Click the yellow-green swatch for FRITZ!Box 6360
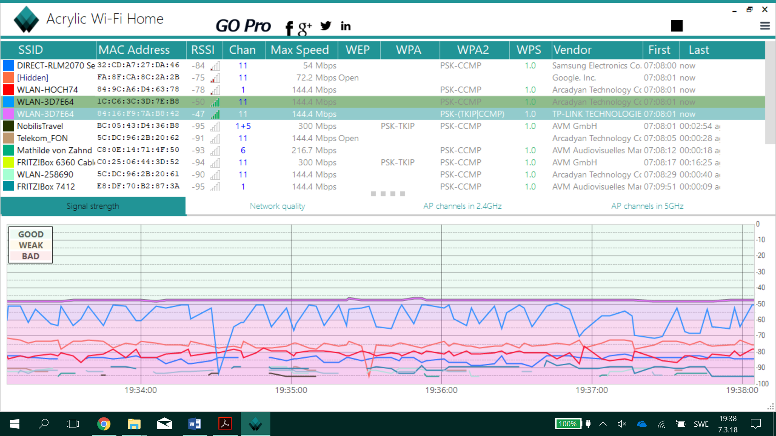Viewport: 776px width, 436px height. point(8,162)
